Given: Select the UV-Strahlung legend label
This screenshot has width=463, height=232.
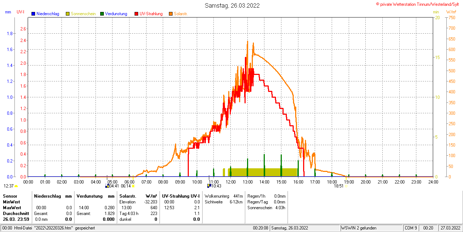Looking at the screenshot, I should point(152,14).
